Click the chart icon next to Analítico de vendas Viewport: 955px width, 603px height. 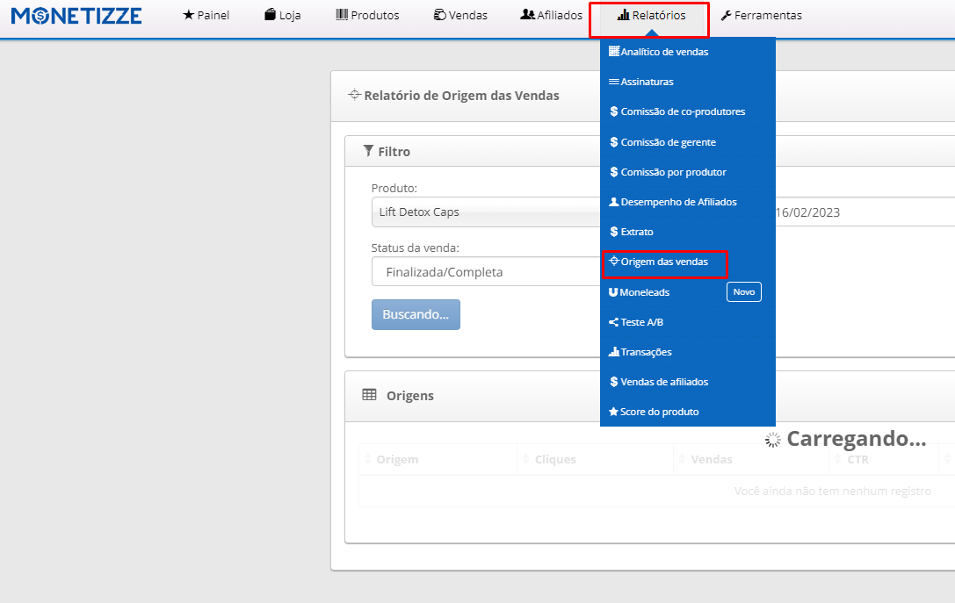pos(614,52)
